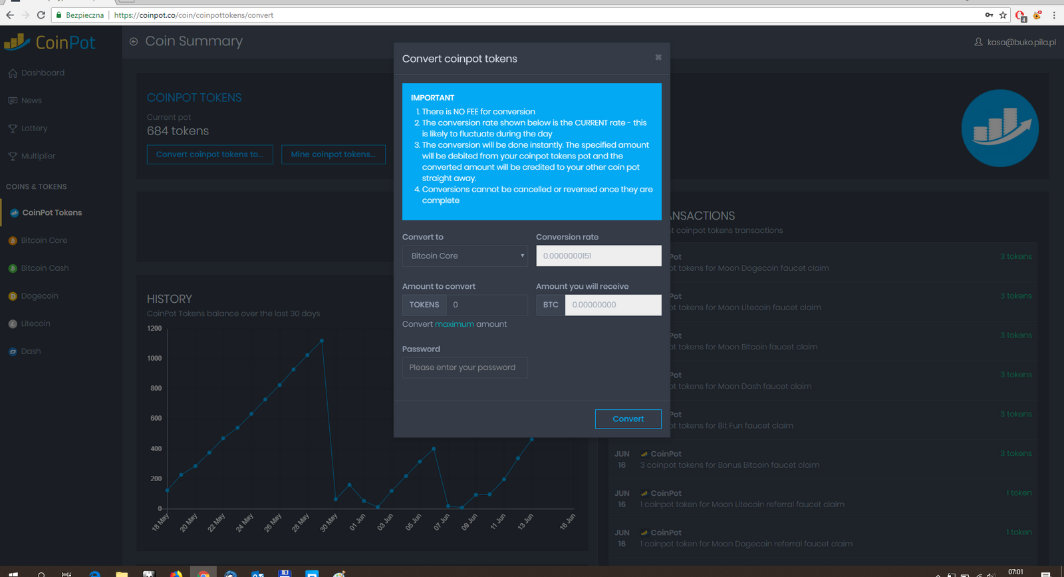This screenshot has width=1064, height=577.
Task: Open Moon Dogecoin referral faucet claim transaction
Action: [x=823, y=538]
